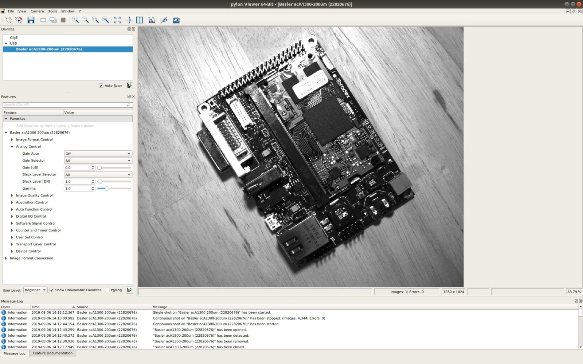Click the Zoom in magnifier icon

[x=75, y=20]
